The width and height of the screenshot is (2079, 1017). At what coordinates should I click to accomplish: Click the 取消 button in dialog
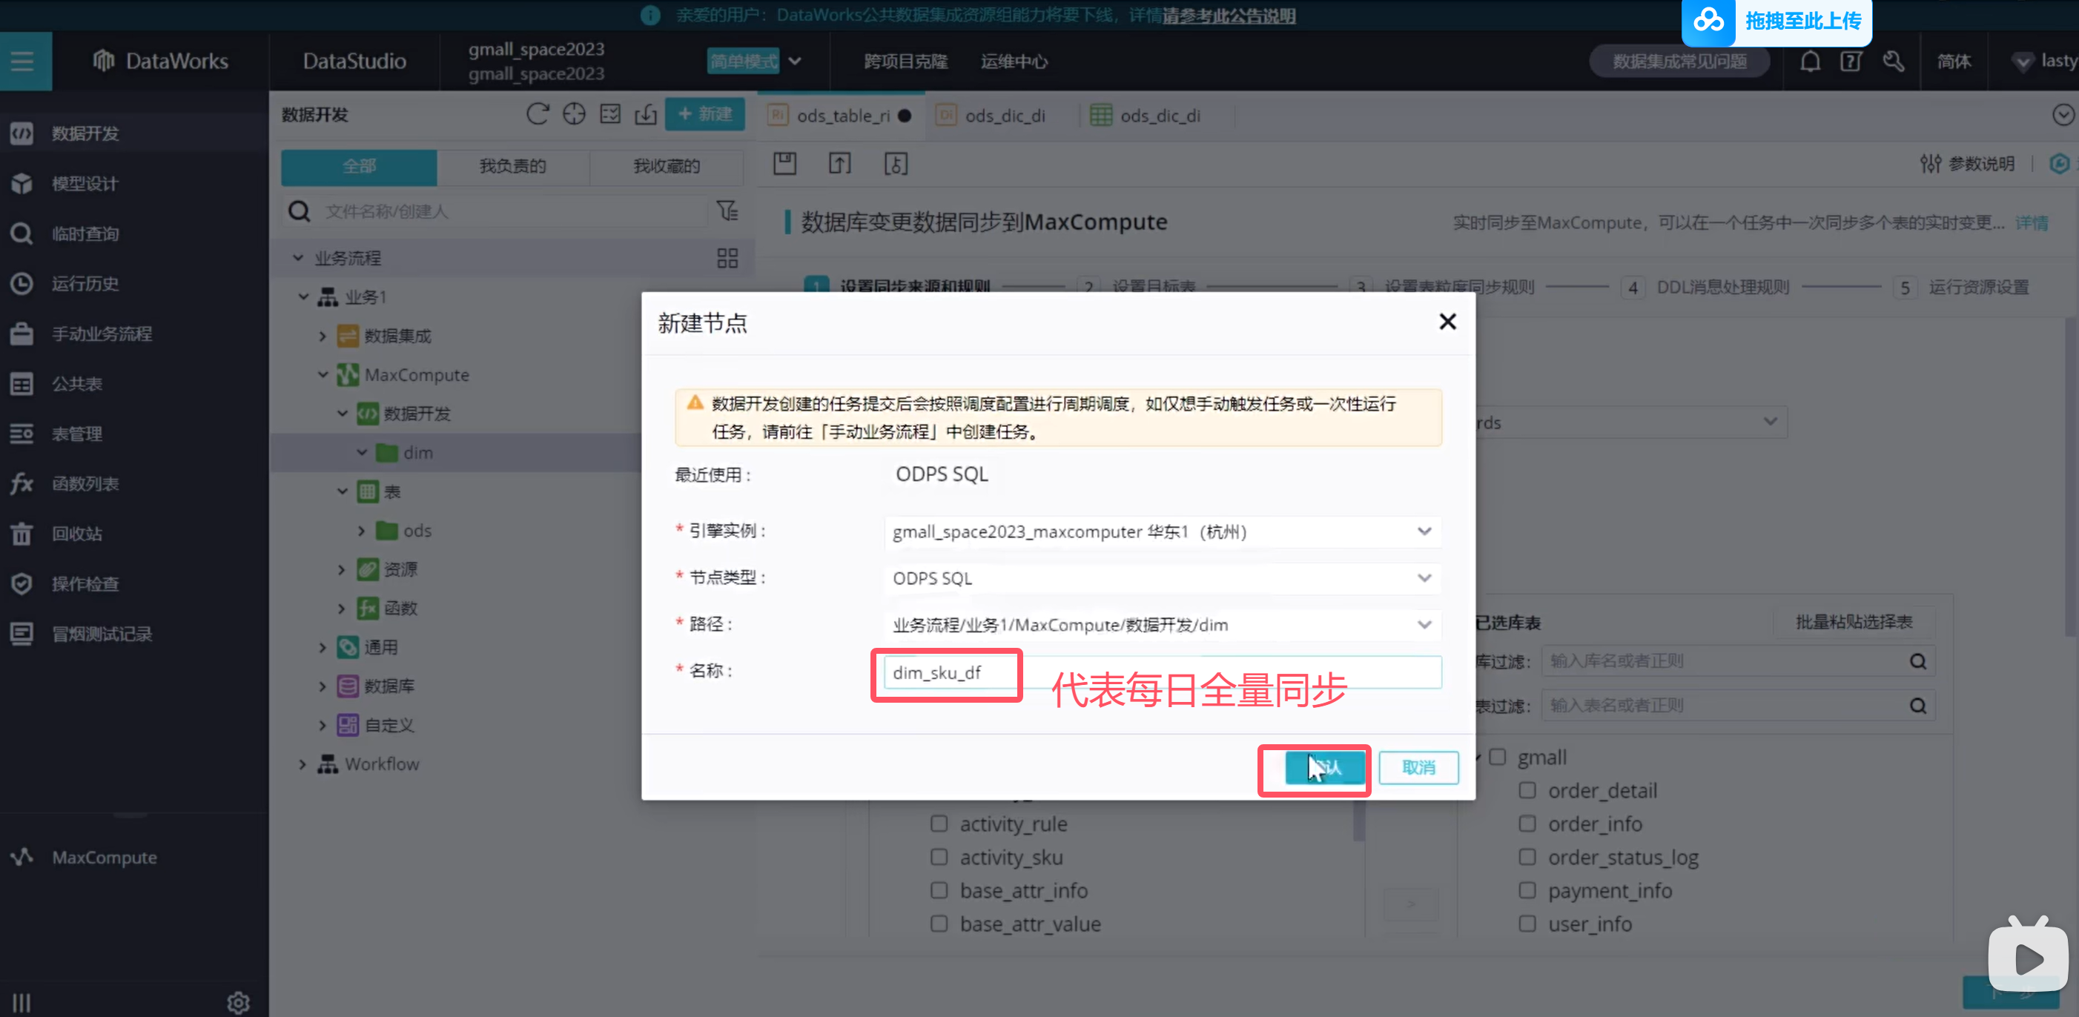tap(1418, 766)
